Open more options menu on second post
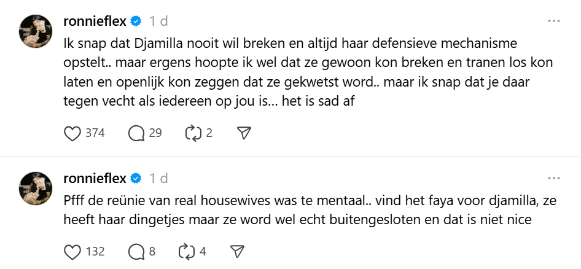 (553, 179)
